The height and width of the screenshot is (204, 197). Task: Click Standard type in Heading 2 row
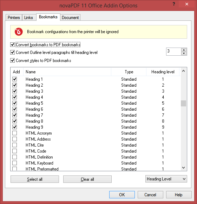pyautogui.click(x=129, y=85)
